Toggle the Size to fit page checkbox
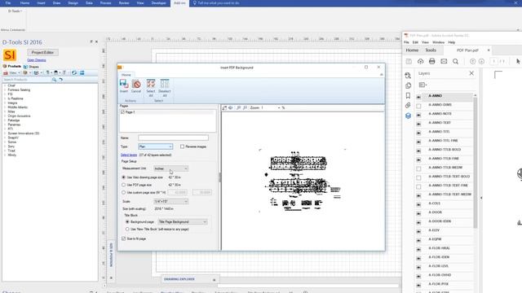The image size is (522, 293). click(x=123, y=238)
